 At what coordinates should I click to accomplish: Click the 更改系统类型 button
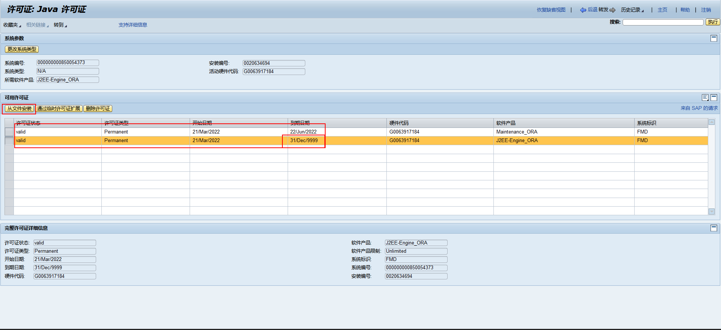click(22, 49)
